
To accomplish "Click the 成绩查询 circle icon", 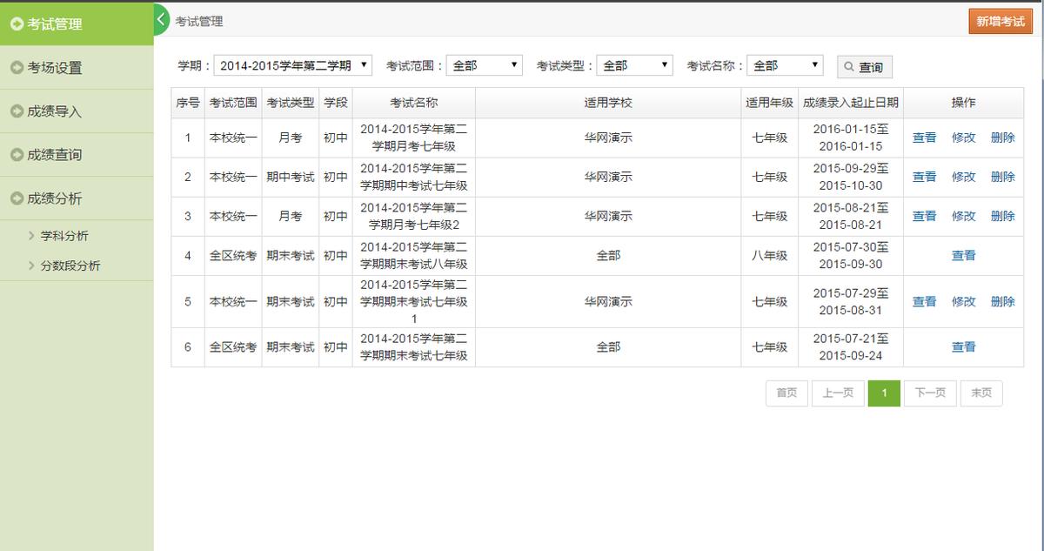I will (x=17, y=154).
